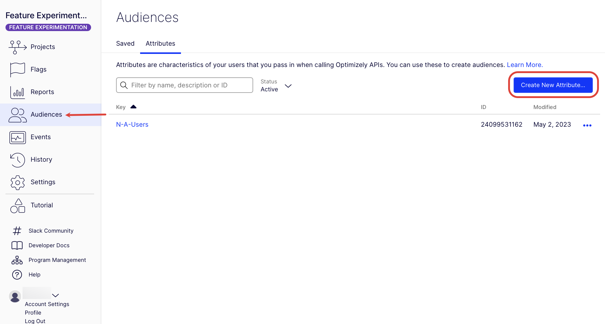This screenshot has width=605, height=324.
Task: Switch to the Saved tab
Action: (x=125, y=44)
